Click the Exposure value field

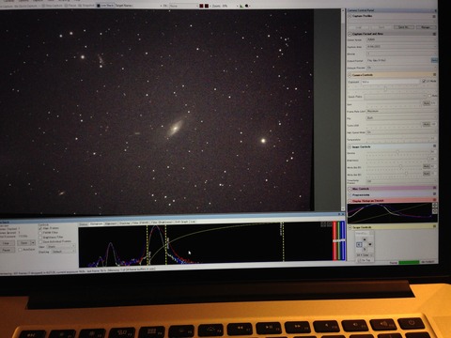coord(390,82)
